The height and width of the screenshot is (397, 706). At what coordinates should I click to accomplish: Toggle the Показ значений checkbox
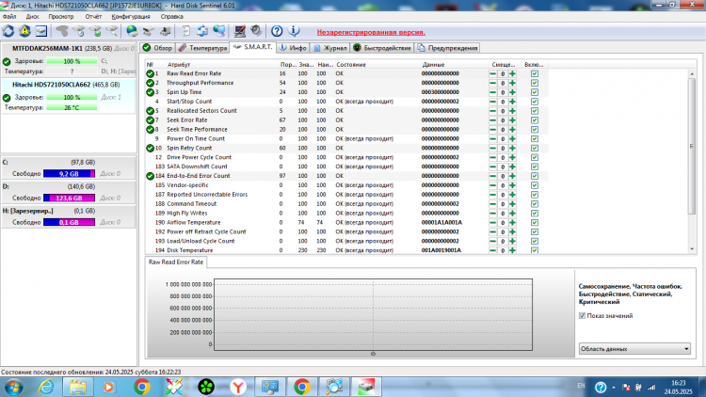click(582, 315)
